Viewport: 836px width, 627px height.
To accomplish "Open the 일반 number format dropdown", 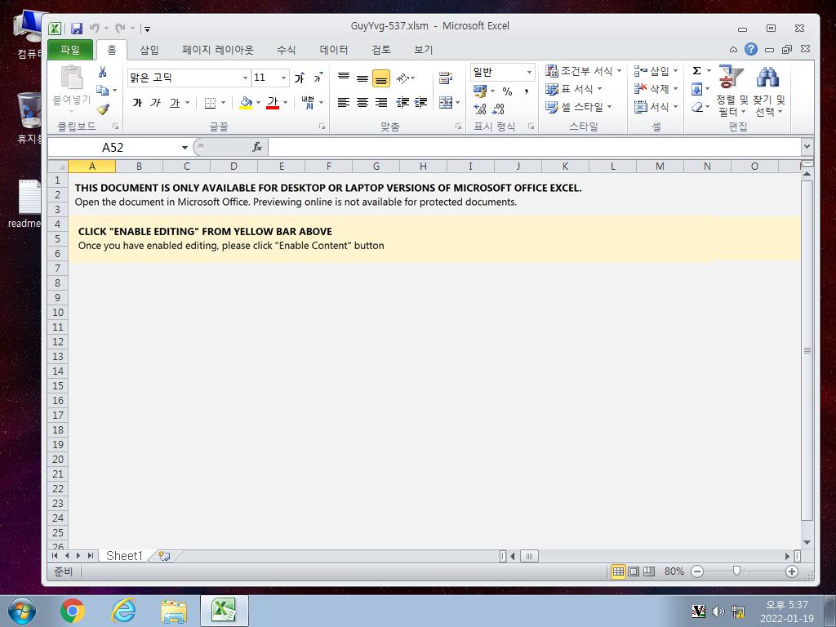I will click(529, 72).
